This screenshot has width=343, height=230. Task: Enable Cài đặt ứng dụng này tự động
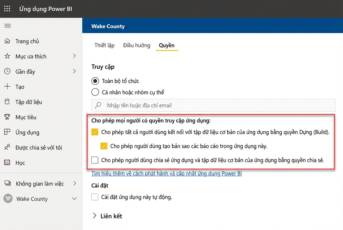95,197
